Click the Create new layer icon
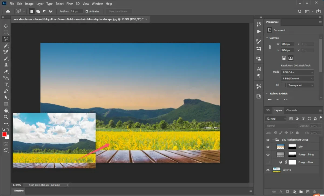This screenshot has width=324, height=196. pyautogui.click(x=308, y=192)
